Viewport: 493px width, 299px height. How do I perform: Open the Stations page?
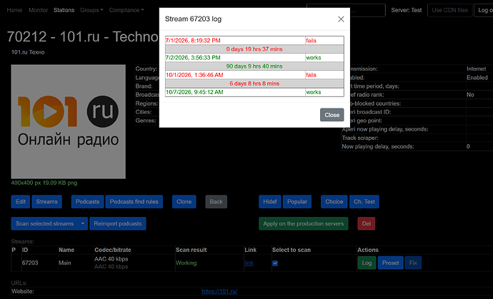click(64, 10)
